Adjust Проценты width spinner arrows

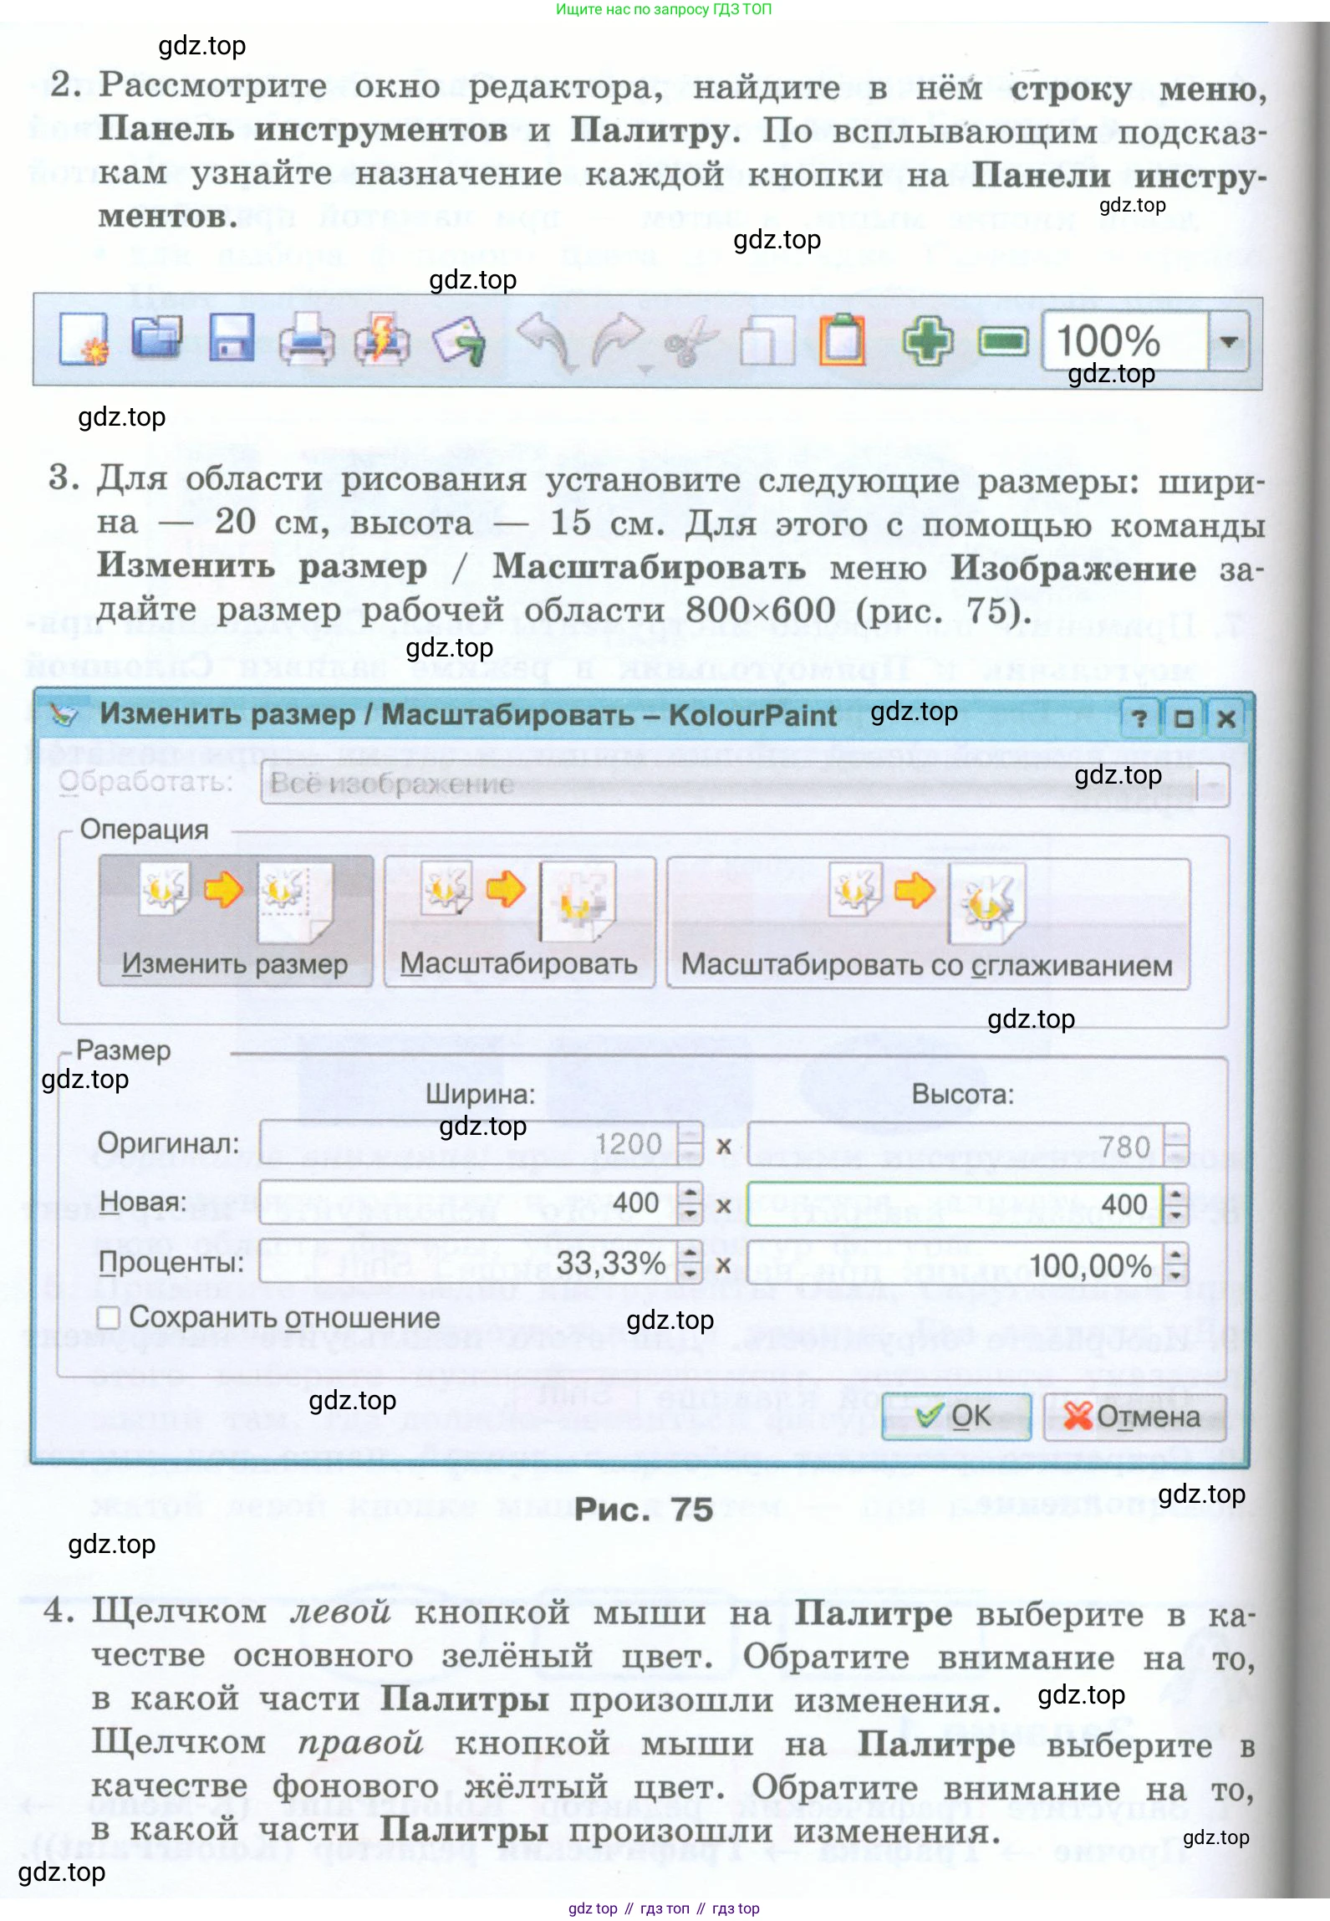[x=690, y=1261]
